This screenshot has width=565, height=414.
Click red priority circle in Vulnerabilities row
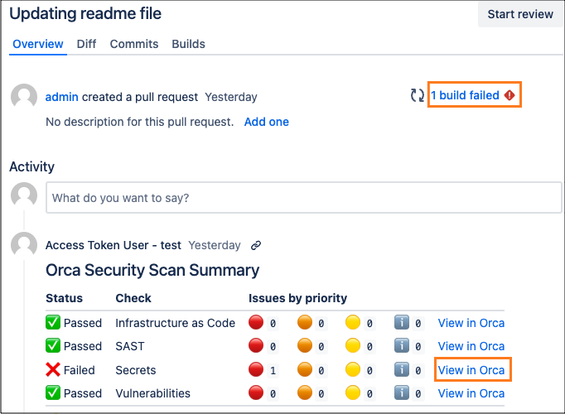(256, 392)
